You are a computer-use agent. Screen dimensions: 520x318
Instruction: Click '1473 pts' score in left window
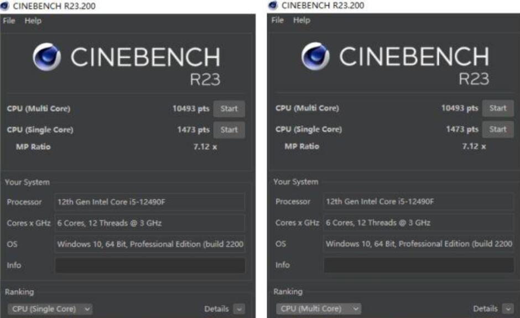tap(194, 130)
